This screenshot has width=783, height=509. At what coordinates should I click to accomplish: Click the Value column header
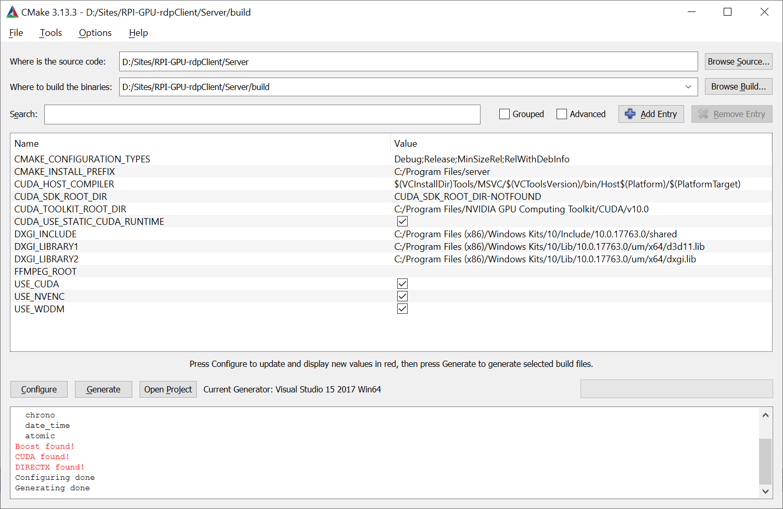pyautogui.click(x=406, y=144)
